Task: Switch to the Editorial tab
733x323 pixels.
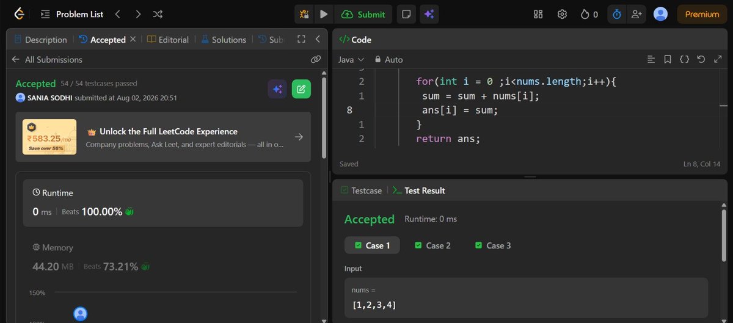Action: click(x=168, y=40)
